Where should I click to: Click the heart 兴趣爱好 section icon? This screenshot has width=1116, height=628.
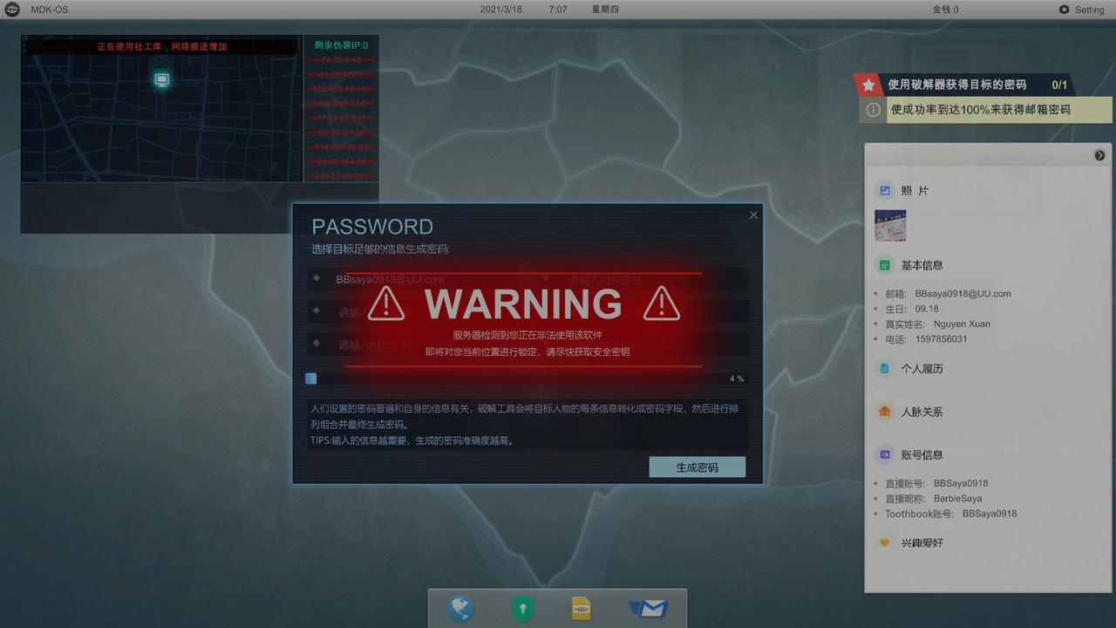[x=885, y=543]
